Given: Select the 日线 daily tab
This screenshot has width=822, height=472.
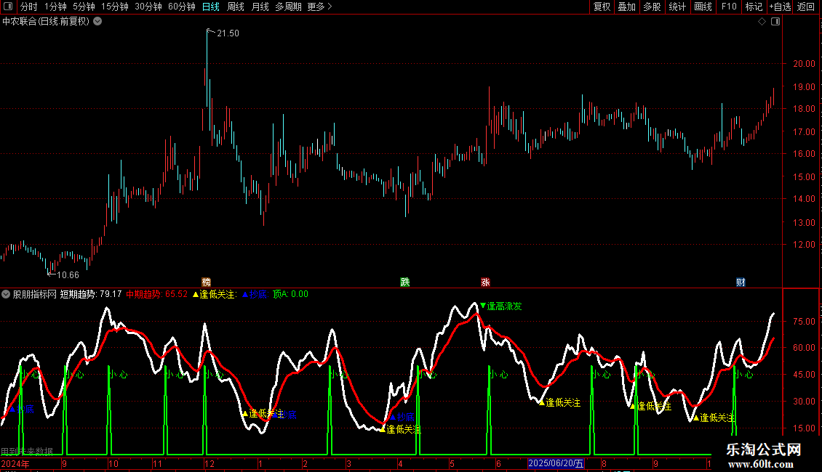Looking at the screenshot, I should pos(211,7).
